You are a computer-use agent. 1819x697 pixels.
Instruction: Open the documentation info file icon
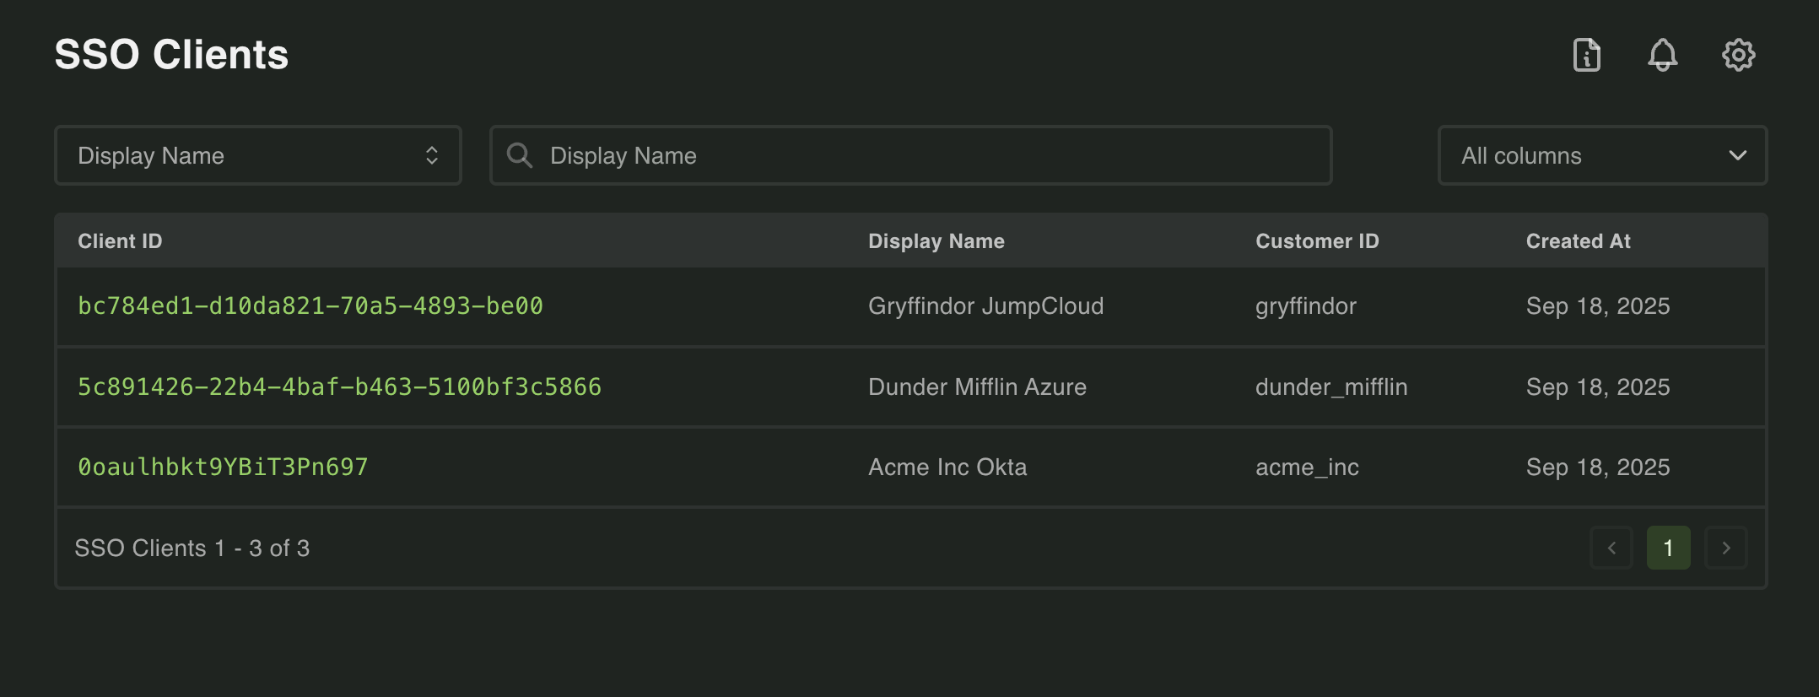(x=1587, y=55)
